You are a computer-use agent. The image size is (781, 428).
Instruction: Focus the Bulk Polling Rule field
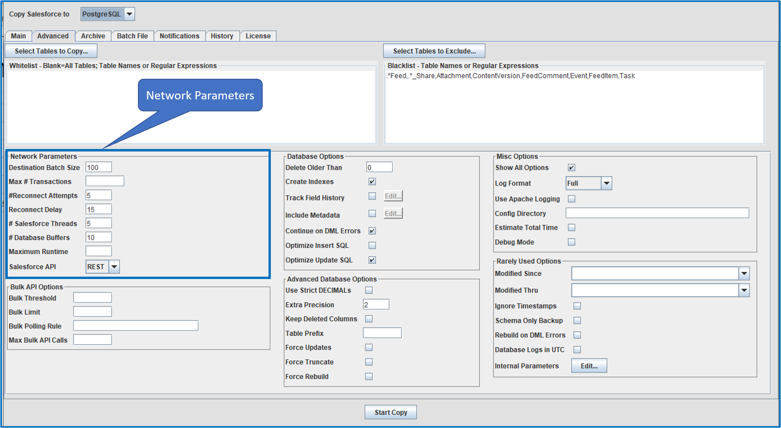(x=136, y=326)
